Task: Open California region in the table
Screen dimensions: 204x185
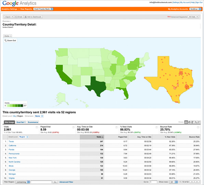Action: coord(12,145)
